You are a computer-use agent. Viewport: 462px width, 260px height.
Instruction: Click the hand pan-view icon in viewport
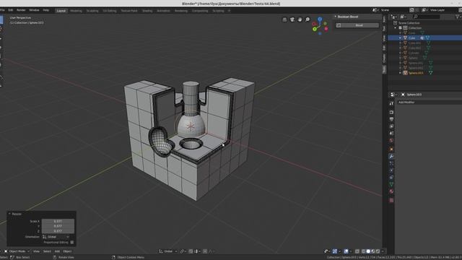[300, 19]
